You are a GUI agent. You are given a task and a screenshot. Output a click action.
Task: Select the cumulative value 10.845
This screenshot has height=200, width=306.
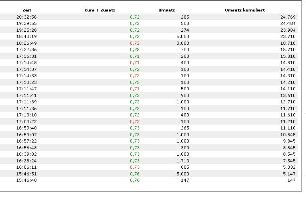coord(288,135)
